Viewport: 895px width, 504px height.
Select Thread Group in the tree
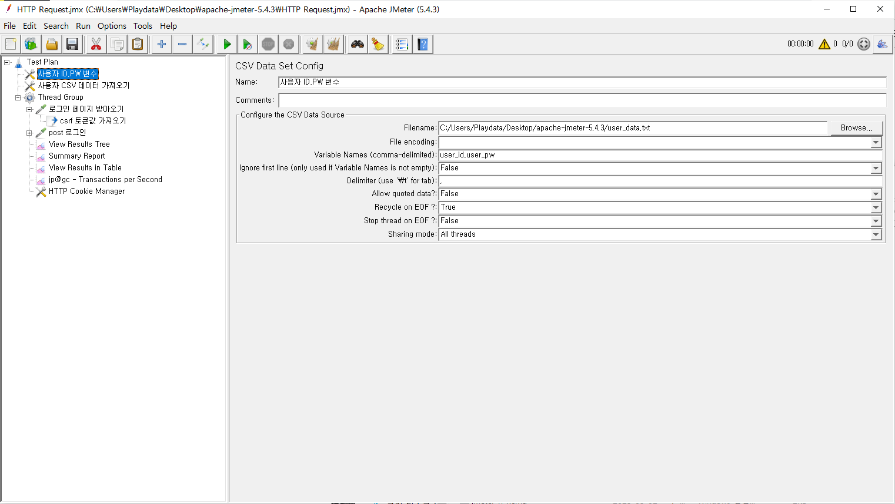click(61, 98)
